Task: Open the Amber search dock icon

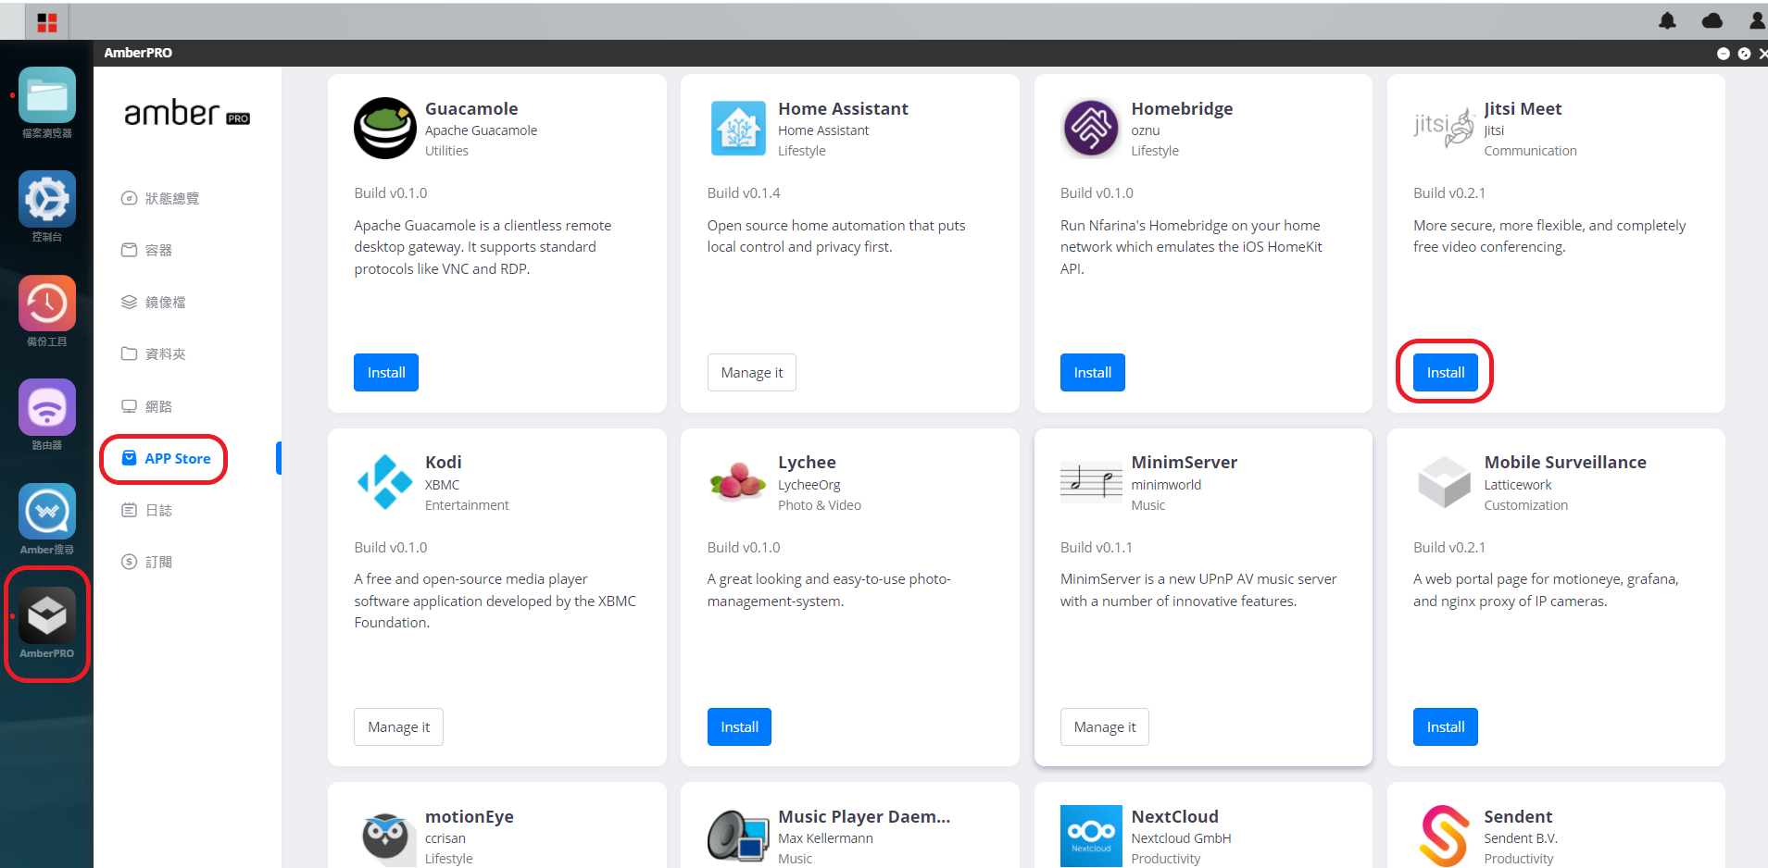Action: (x=47, y=512)
